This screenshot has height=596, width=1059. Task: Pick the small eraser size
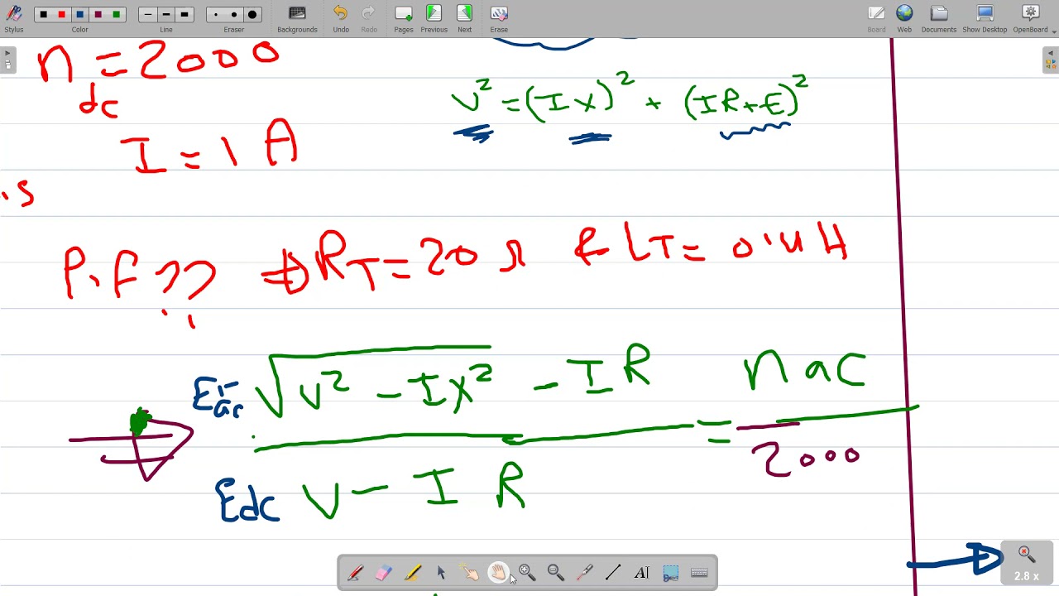pos(216,15)
